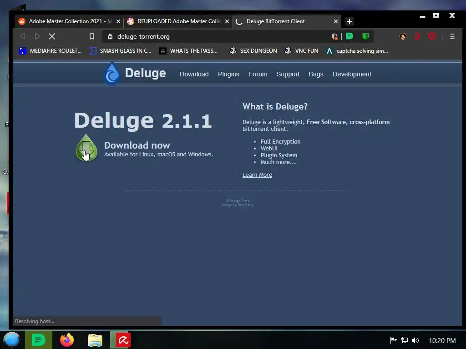Screen dimensions: 466x349
Task: Open the Plugins nav menu item
Action: point(228,74)
